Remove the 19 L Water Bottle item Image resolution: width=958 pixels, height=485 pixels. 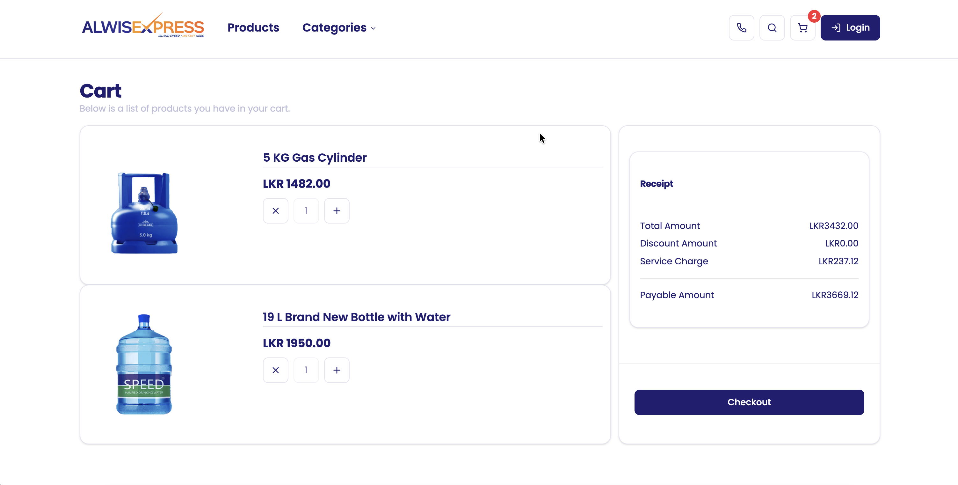click(276, 370)
